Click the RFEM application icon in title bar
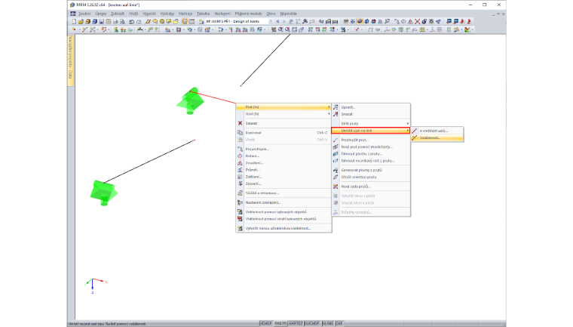573x327 pixels. [72, 5]
